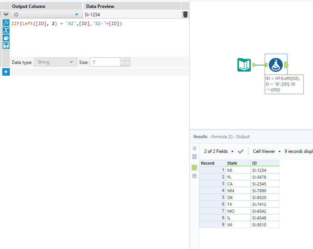This screenshot has height=249, width=313.
Task: Click the Formula tool output anchor
Action: tap(286, 65)
